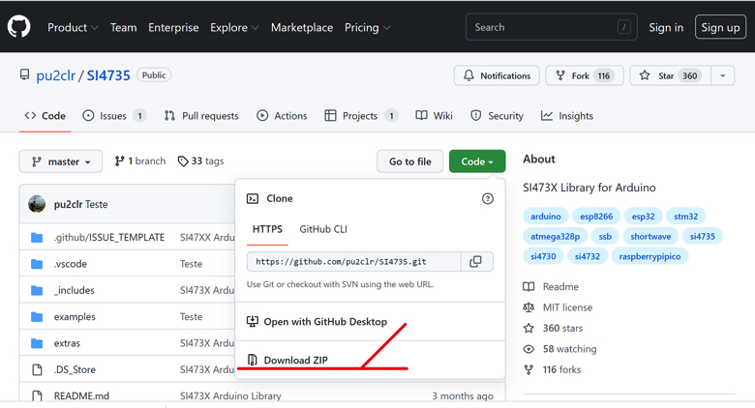Open the Team page

point(123,27)
